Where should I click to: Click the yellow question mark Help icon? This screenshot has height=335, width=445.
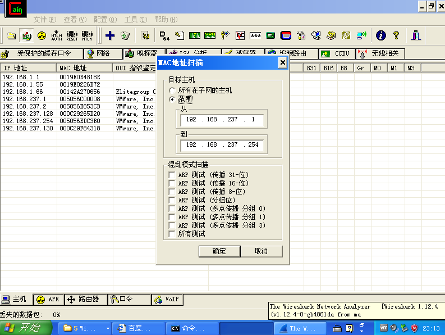pos(396,35)
